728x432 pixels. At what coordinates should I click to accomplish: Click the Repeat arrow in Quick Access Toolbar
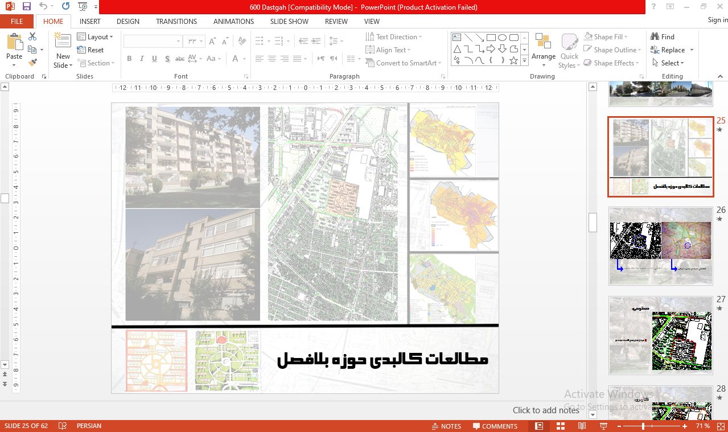[65, 7]
